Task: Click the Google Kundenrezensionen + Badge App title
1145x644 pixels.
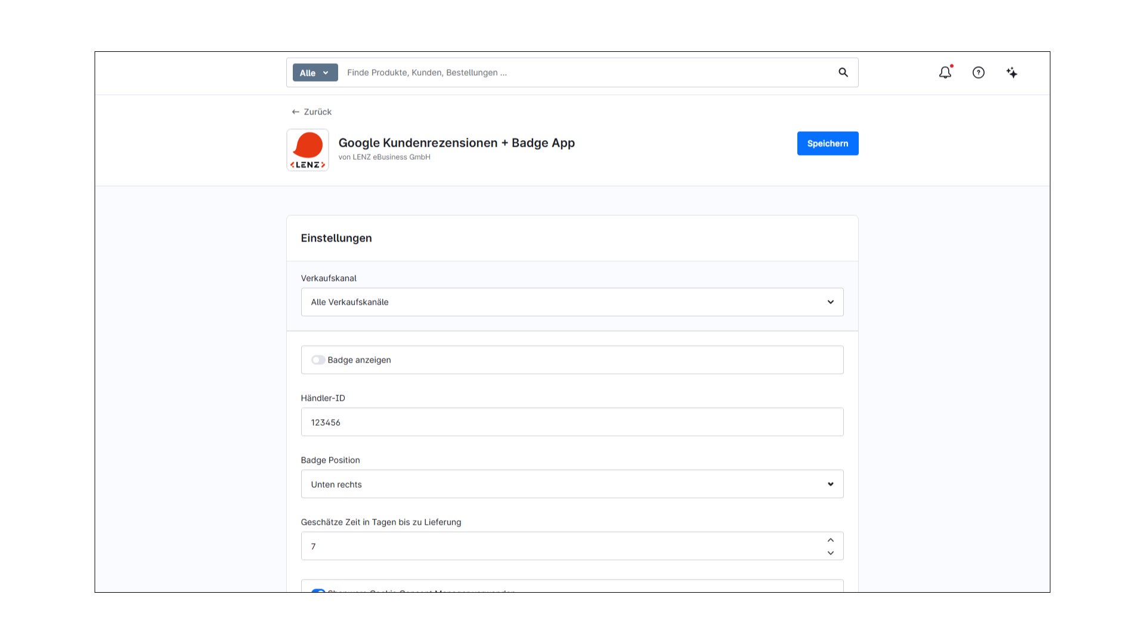Action: click(x=457, y=143)
